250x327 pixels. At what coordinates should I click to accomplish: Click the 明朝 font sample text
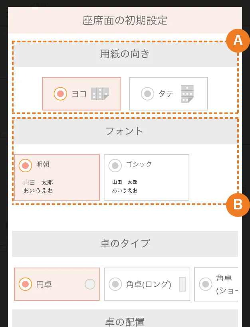tap(38, 187)
